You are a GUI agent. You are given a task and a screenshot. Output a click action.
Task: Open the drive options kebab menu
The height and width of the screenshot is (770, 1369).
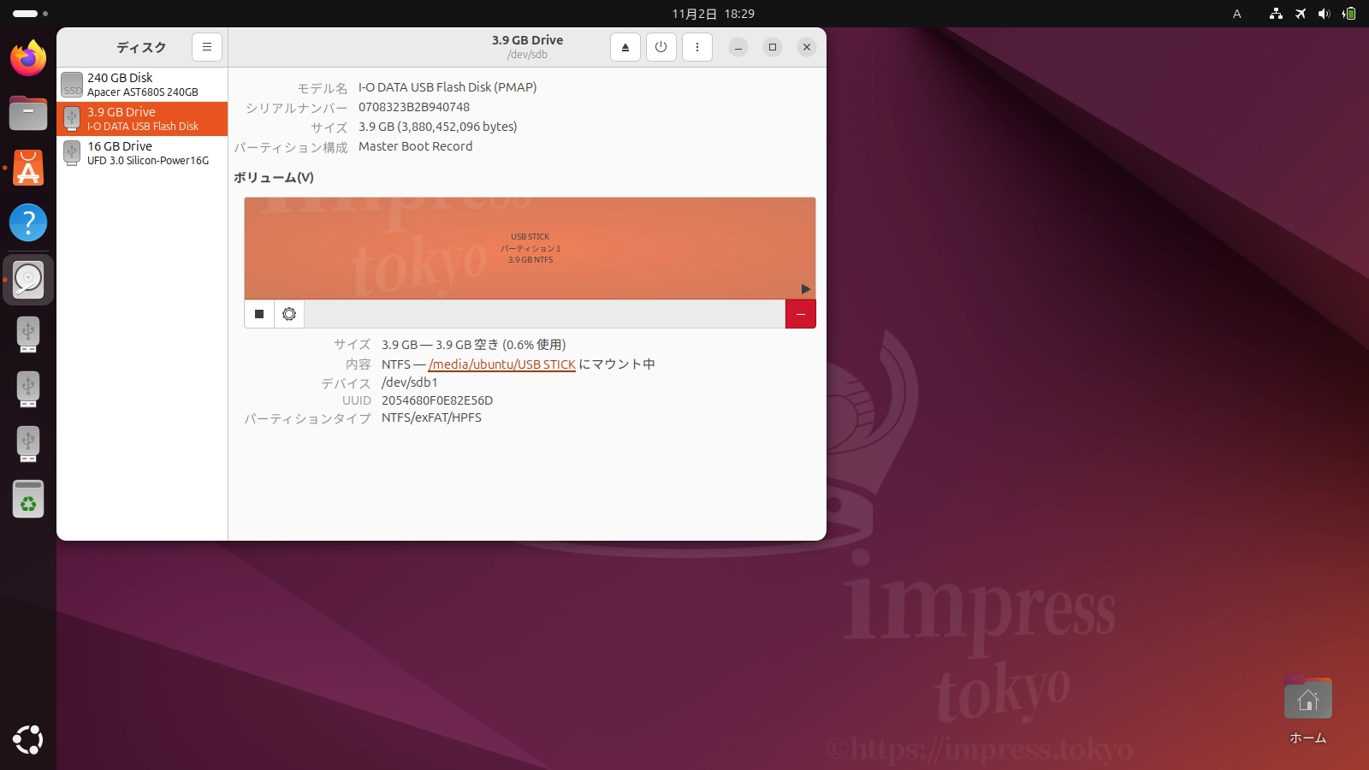697,47
